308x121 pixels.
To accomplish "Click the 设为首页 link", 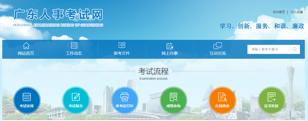I will click(x=279, y=12).
